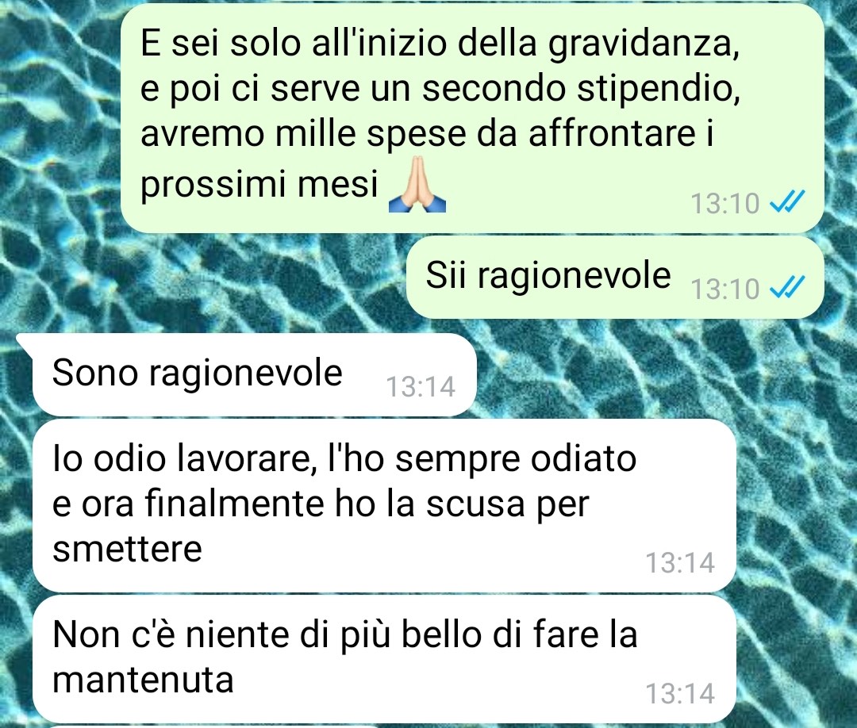
Task: Select the Sono ragionevole message bubble
Action: 254,374
